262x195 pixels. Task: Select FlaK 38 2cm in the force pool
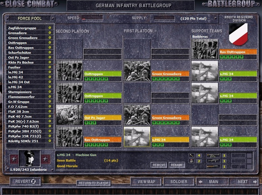coord(30,111)
